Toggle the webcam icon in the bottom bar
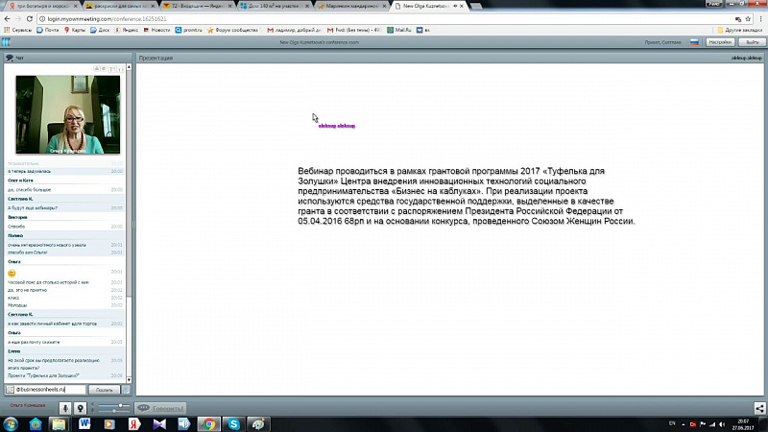 [x=81, y=408]
